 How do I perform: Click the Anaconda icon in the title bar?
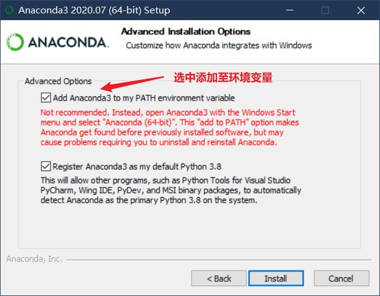(x=9, y=10)
